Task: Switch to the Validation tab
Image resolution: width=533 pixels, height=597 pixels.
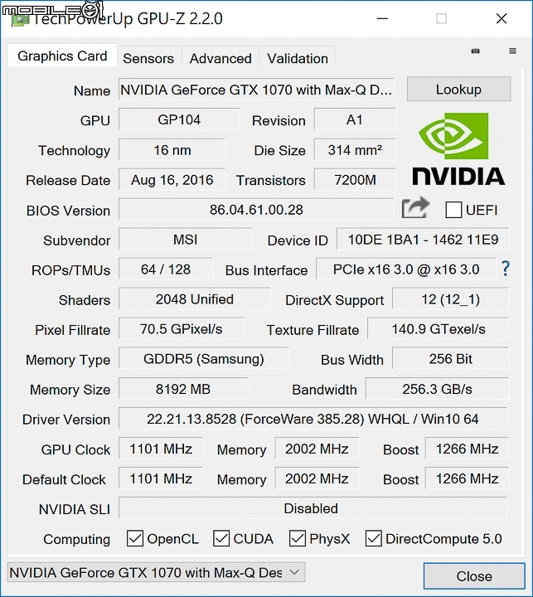Action: (x=298, y=58)
